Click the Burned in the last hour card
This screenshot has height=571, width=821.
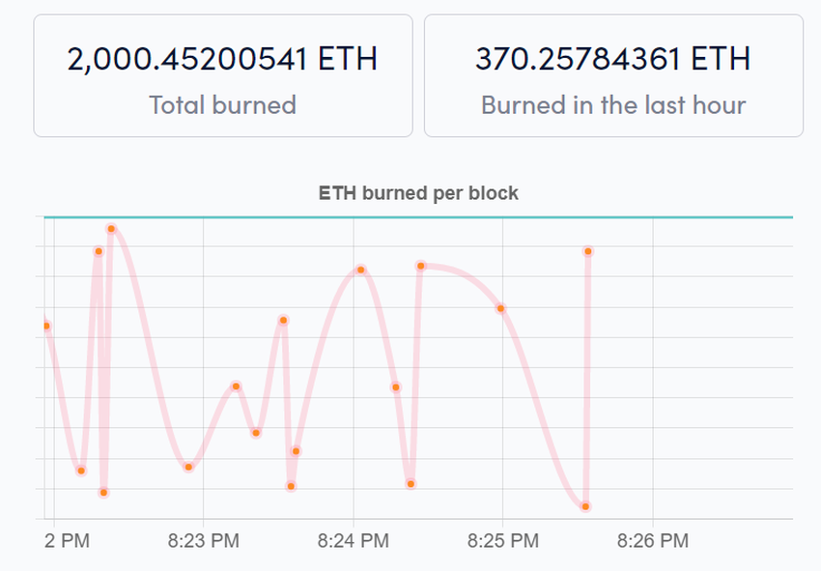(613, 76)
